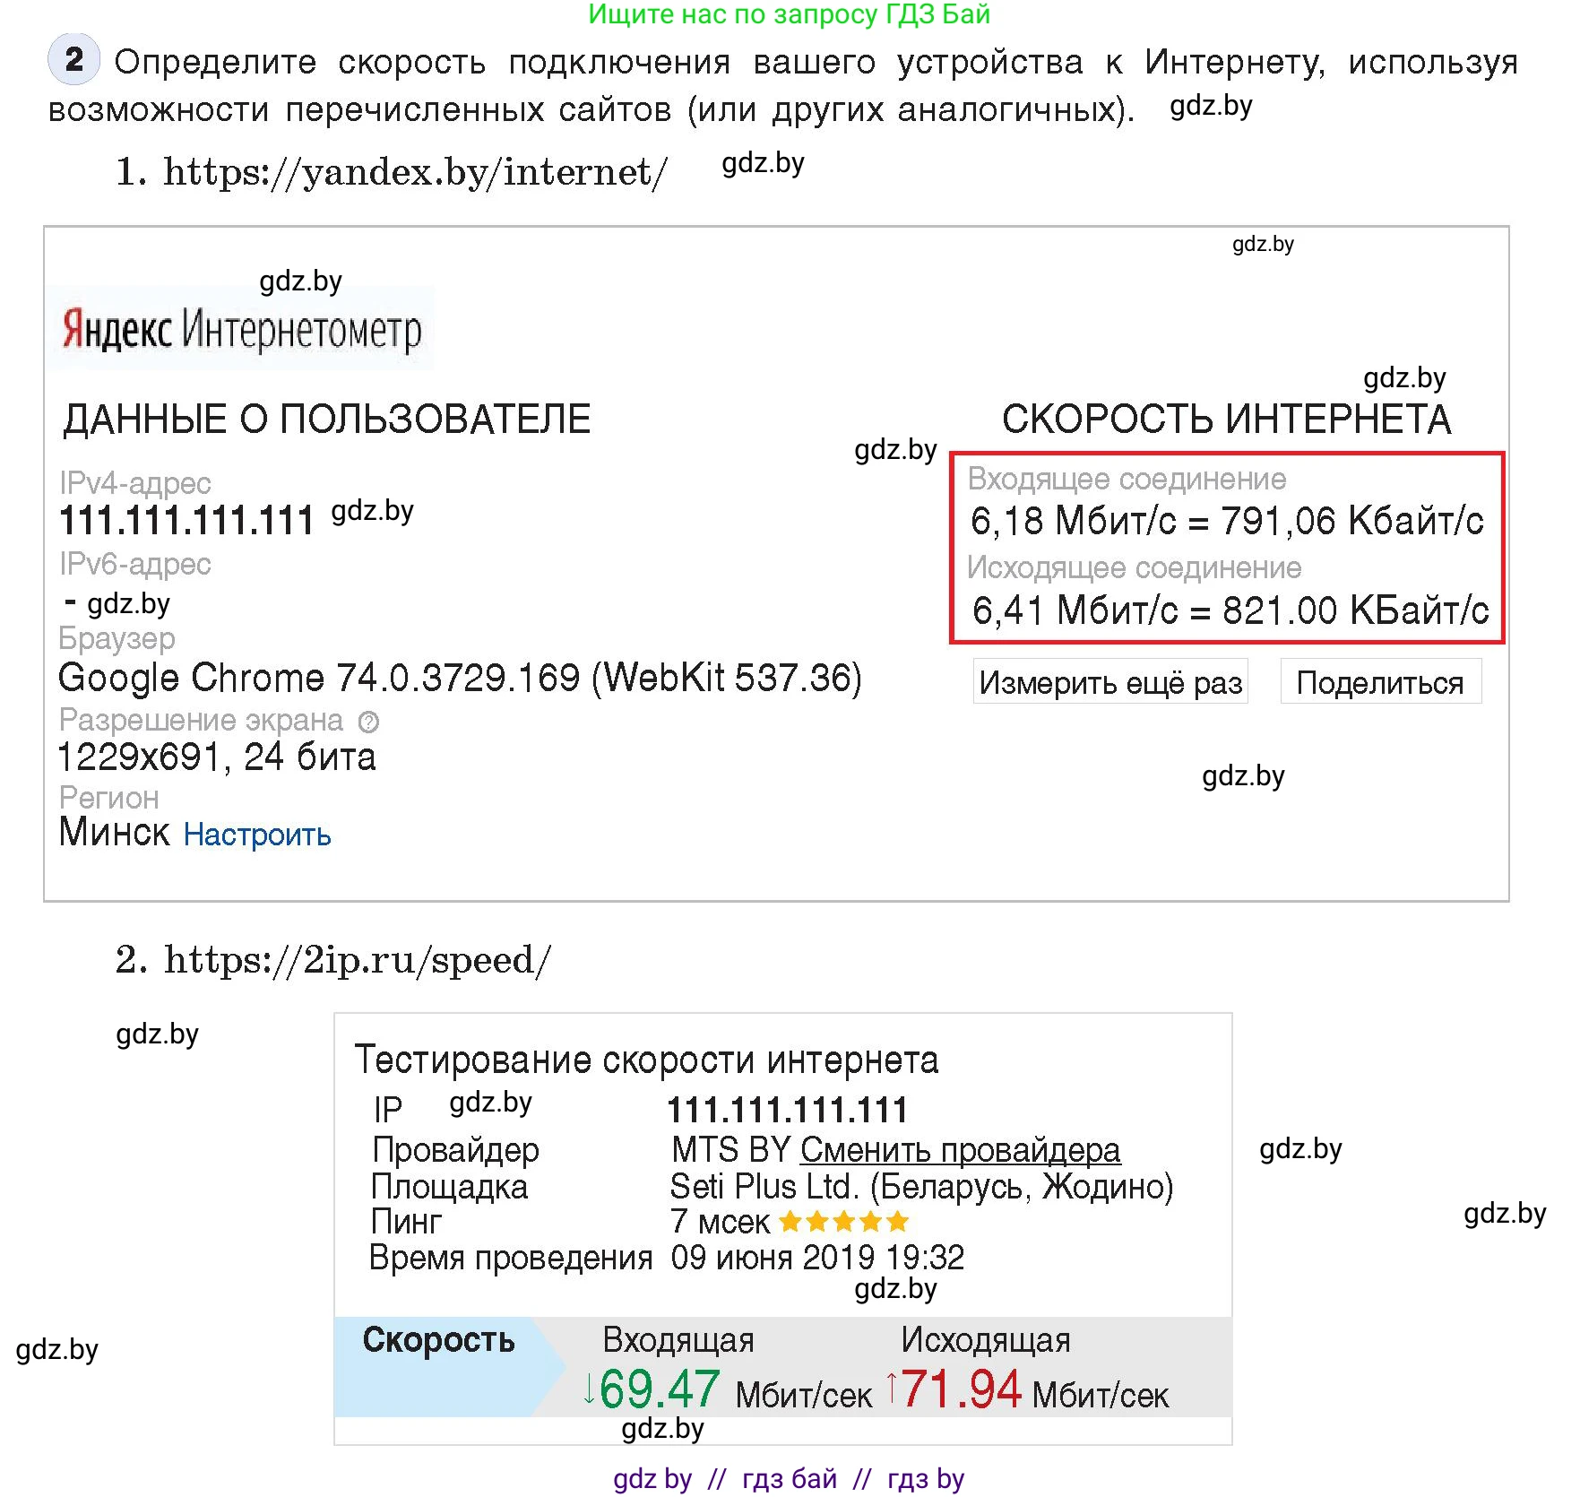Open the Скорость header of the speed table
Screen dimensions: 1580x1497
pyautogui.click(x=439, y=1342)
